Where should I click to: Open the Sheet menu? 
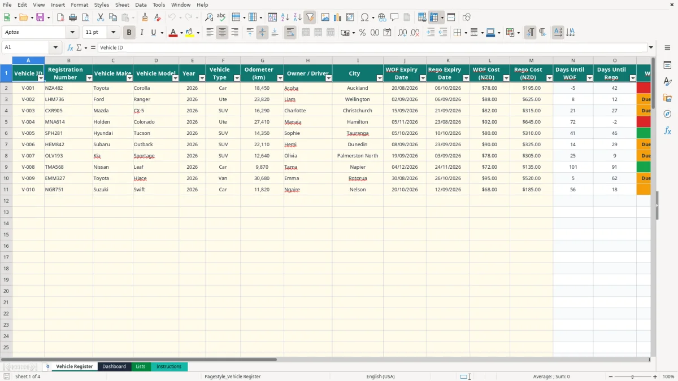[122, 5]
